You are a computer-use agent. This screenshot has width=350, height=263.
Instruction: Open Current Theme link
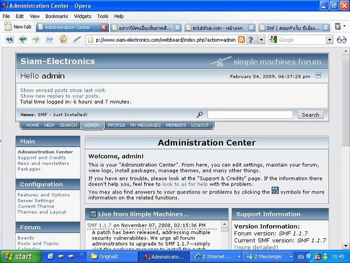click(x=36, y=206)
